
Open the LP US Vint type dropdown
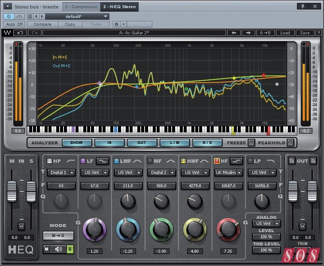(262, 172)
